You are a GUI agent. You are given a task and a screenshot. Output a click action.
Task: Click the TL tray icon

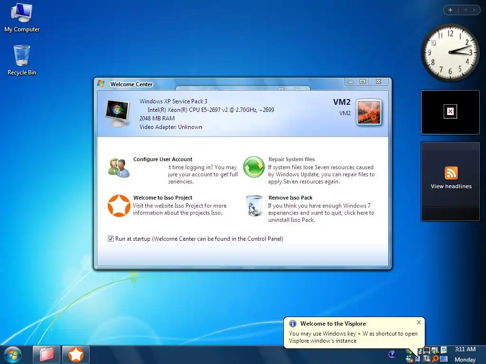pyautogui.click(x=427, y=359)
